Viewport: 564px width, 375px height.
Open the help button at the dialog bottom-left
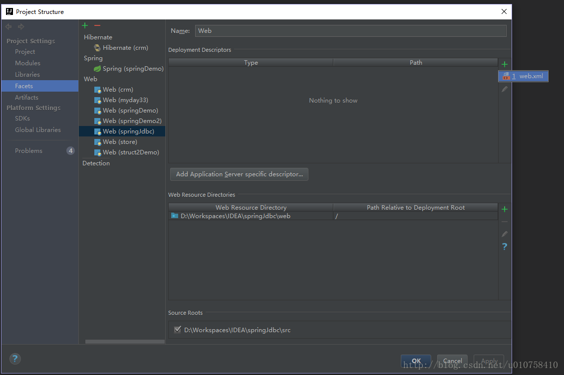[x=15, y=359]
